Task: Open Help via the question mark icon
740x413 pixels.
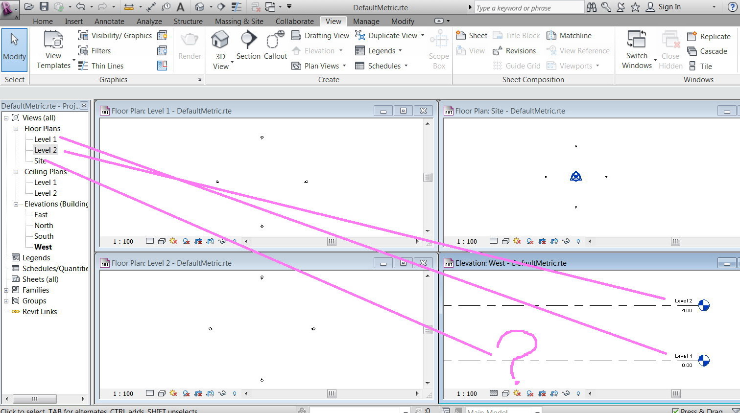Action: (x=733, y=7)
